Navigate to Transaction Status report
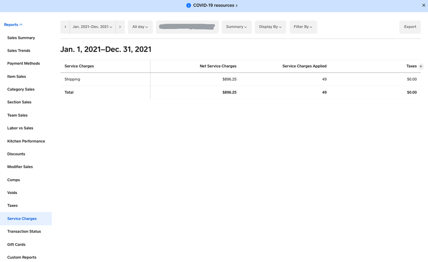This screenshot has height=262, width=428. tap(24, 232)
